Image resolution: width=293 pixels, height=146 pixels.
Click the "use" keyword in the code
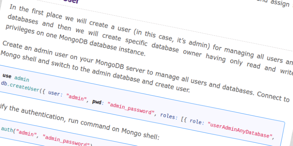tap(7, 76)
